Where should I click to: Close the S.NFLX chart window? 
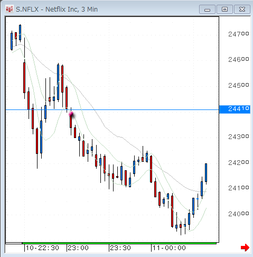[x=242, y=10]
